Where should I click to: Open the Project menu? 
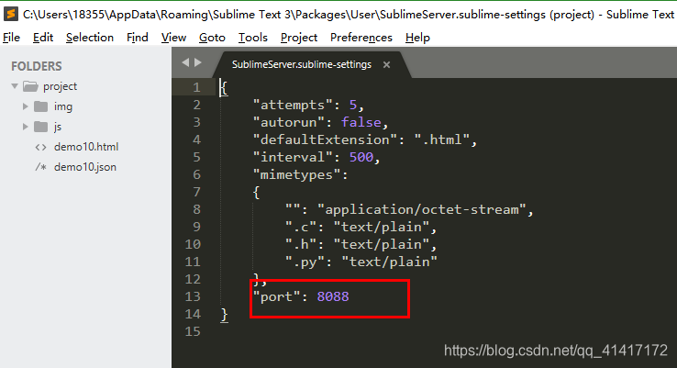299,38
